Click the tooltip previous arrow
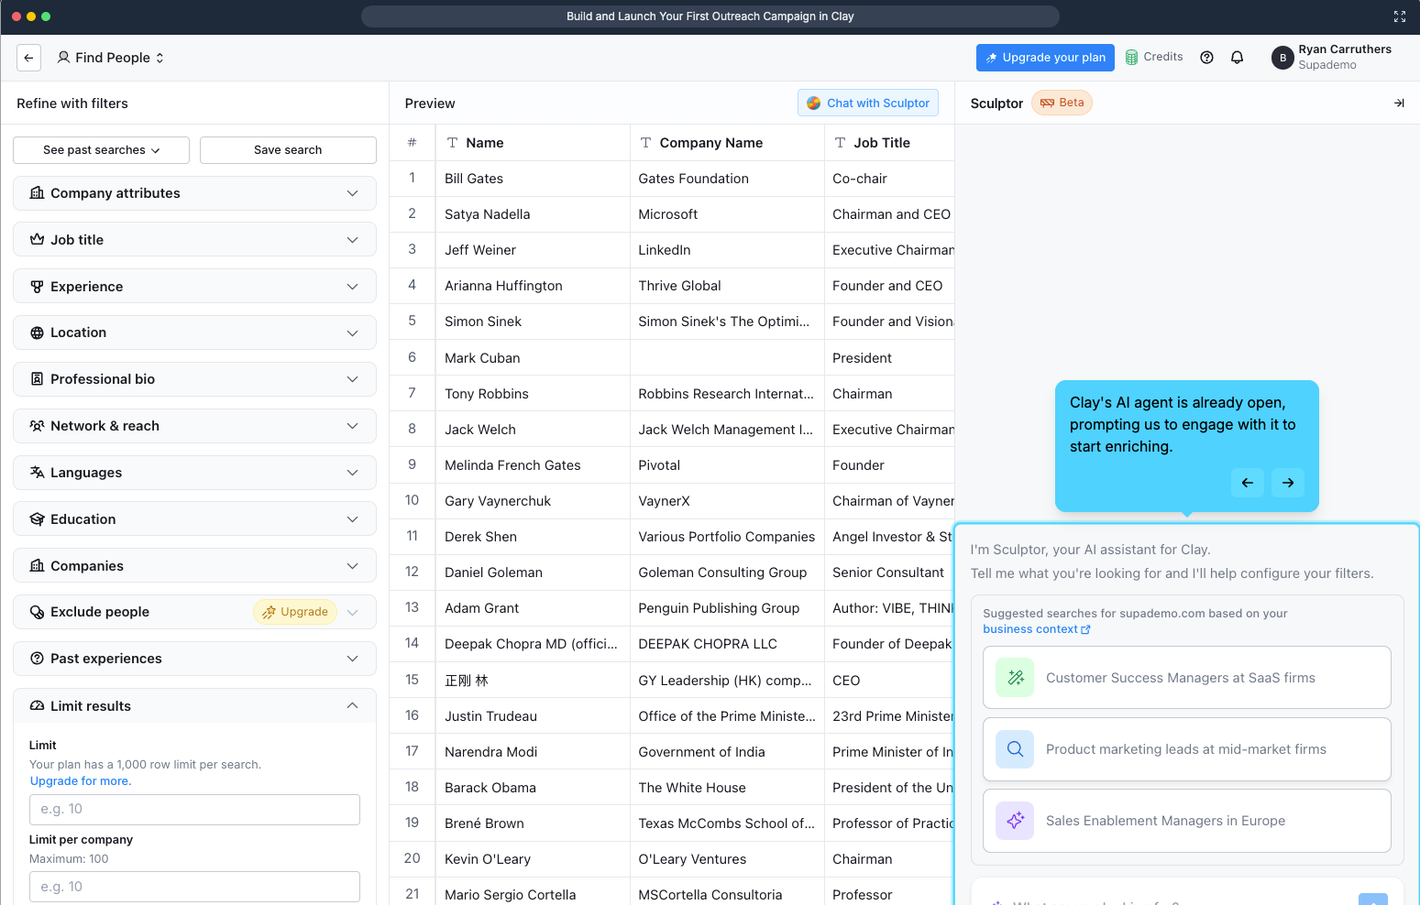 1248,483
